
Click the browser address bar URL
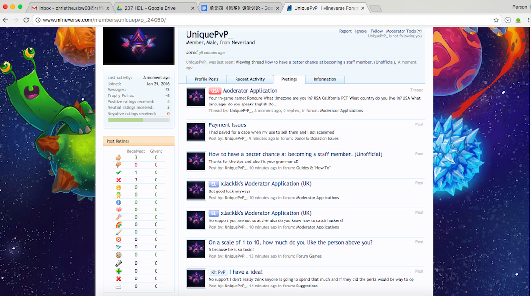[104, 20]
